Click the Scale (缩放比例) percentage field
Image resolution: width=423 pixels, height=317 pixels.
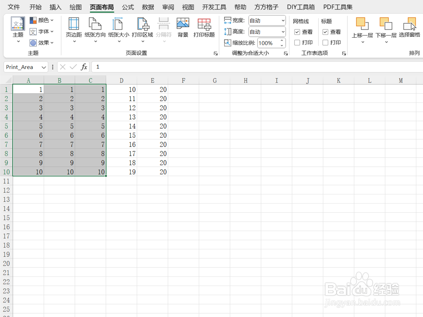pyautogui.click(x=268, y=43)
